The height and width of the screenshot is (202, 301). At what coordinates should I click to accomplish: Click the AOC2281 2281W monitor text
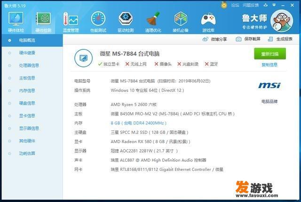pyautogui.click(x=144, y=151)
